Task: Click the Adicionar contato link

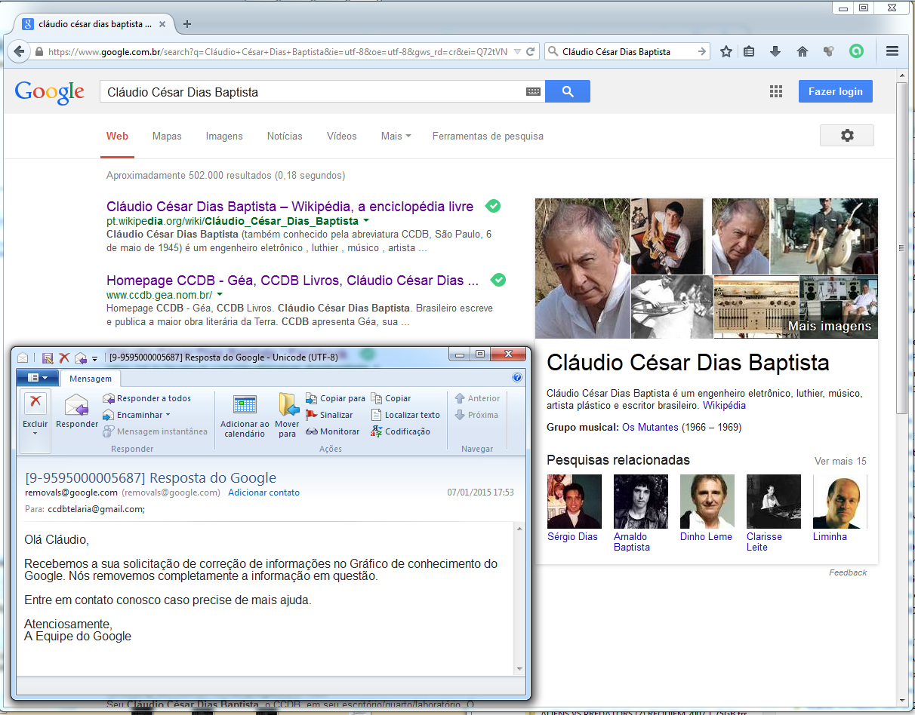Action: tap(263, 493)
